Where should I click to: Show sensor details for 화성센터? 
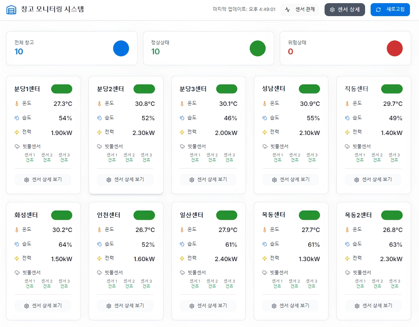pyautogui.click(x=43, y=306)
